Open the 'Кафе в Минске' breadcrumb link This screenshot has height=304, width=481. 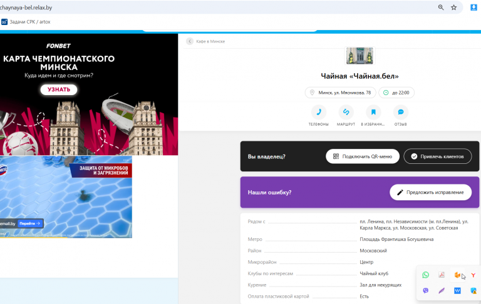210,41
